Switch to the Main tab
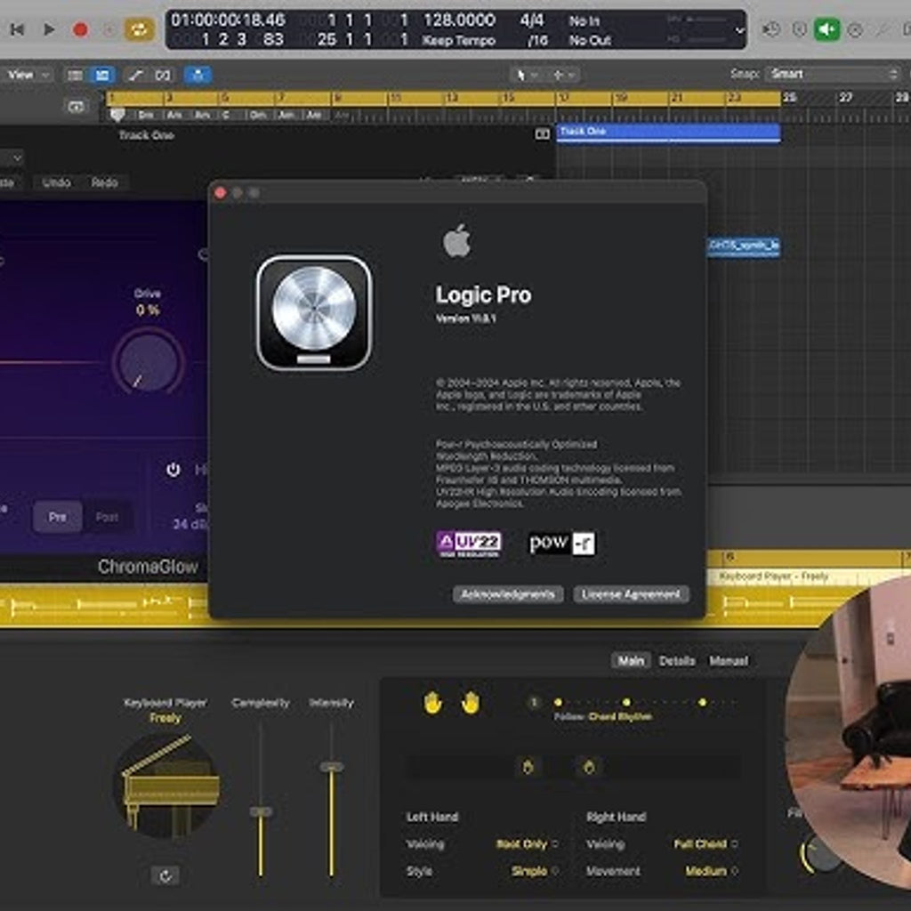 point(631,661)
